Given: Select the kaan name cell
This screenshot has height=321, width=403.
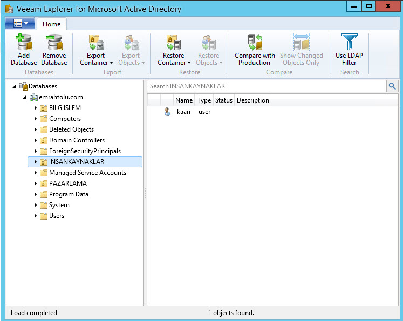Looking at the screenshot, I should coord(183,112).
